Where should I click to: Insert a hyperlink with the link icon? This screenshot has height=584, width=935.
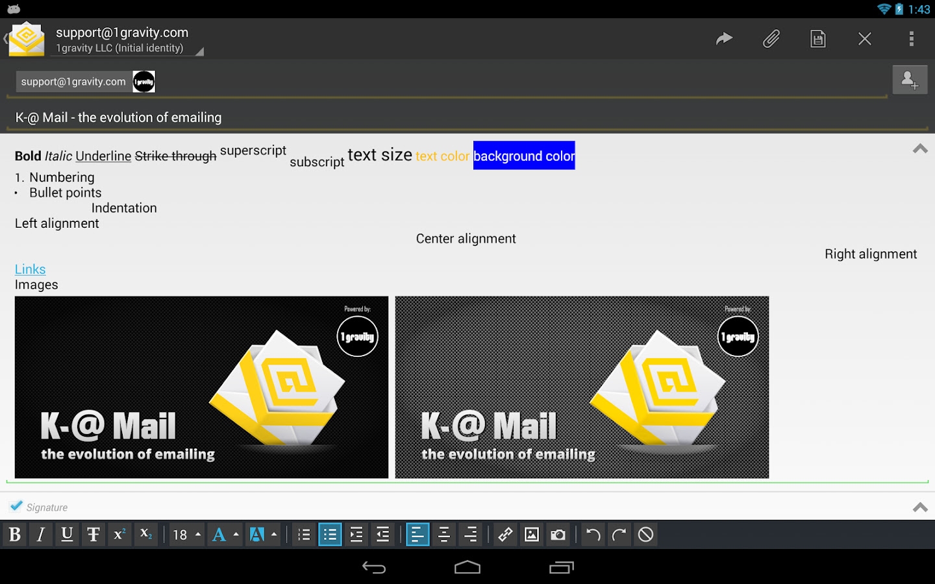[x=505, y=534]
